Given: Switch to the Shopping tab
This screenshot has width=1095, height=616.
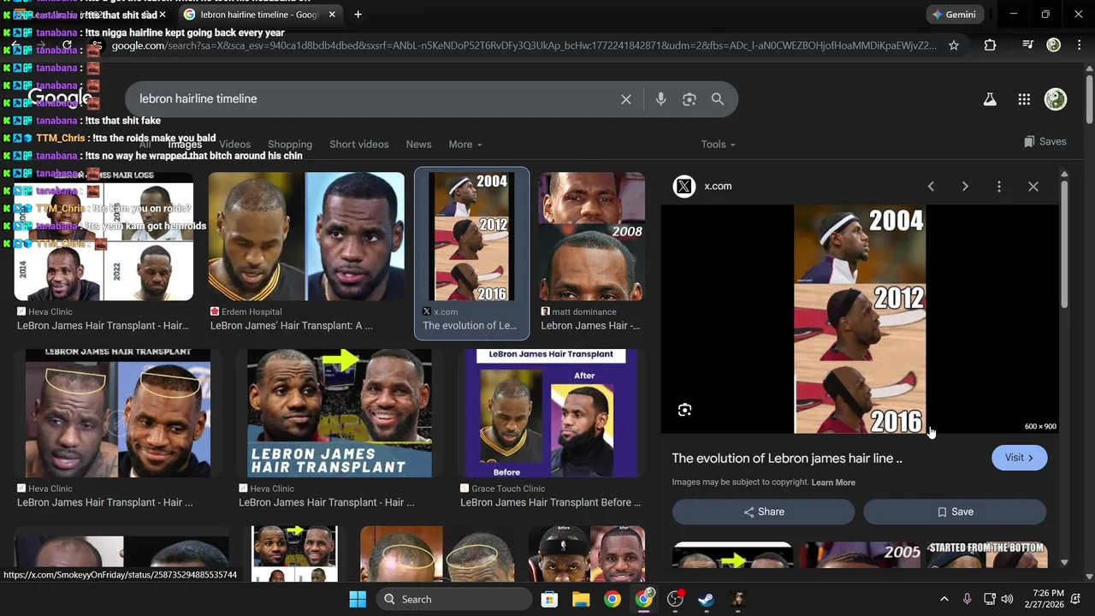Looking at the screenshot, I should 290,145.
